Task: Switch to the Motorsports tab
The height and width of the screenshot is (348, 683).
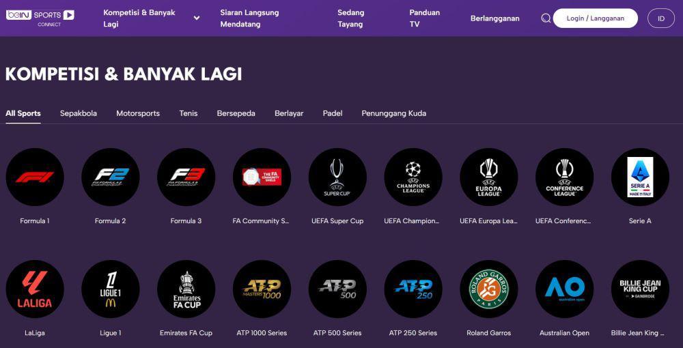Action: (138, 113)
